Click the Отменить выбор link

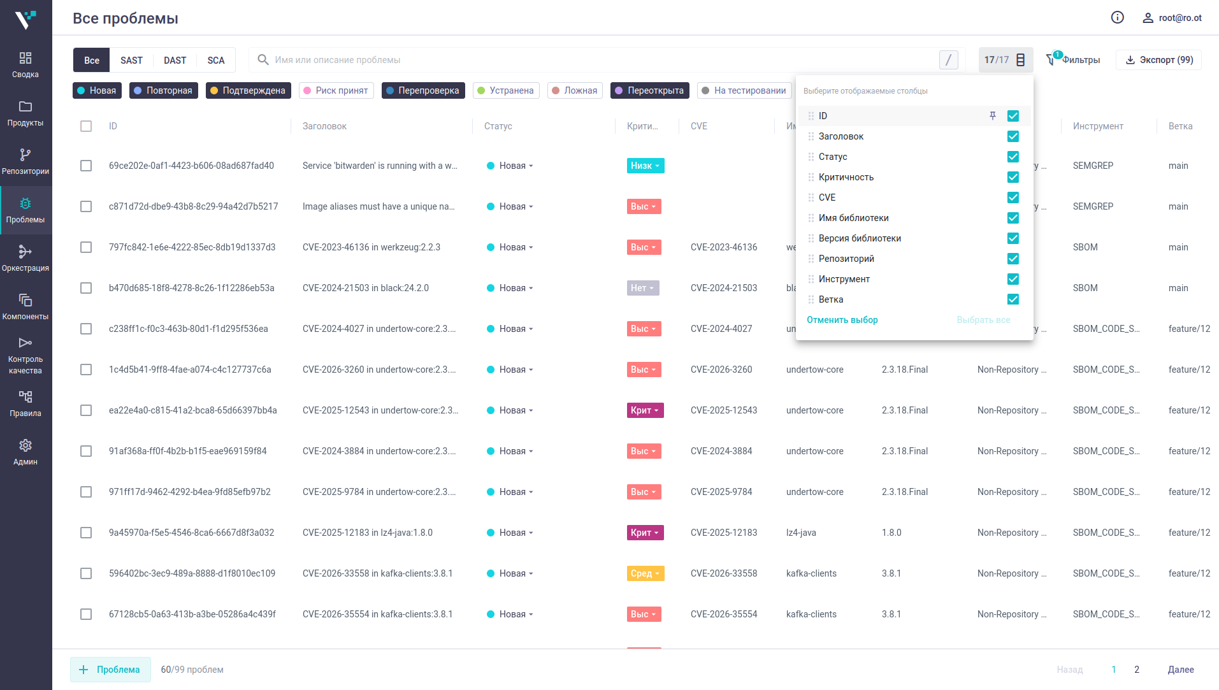pyautogui.click(x=842, y=320)
